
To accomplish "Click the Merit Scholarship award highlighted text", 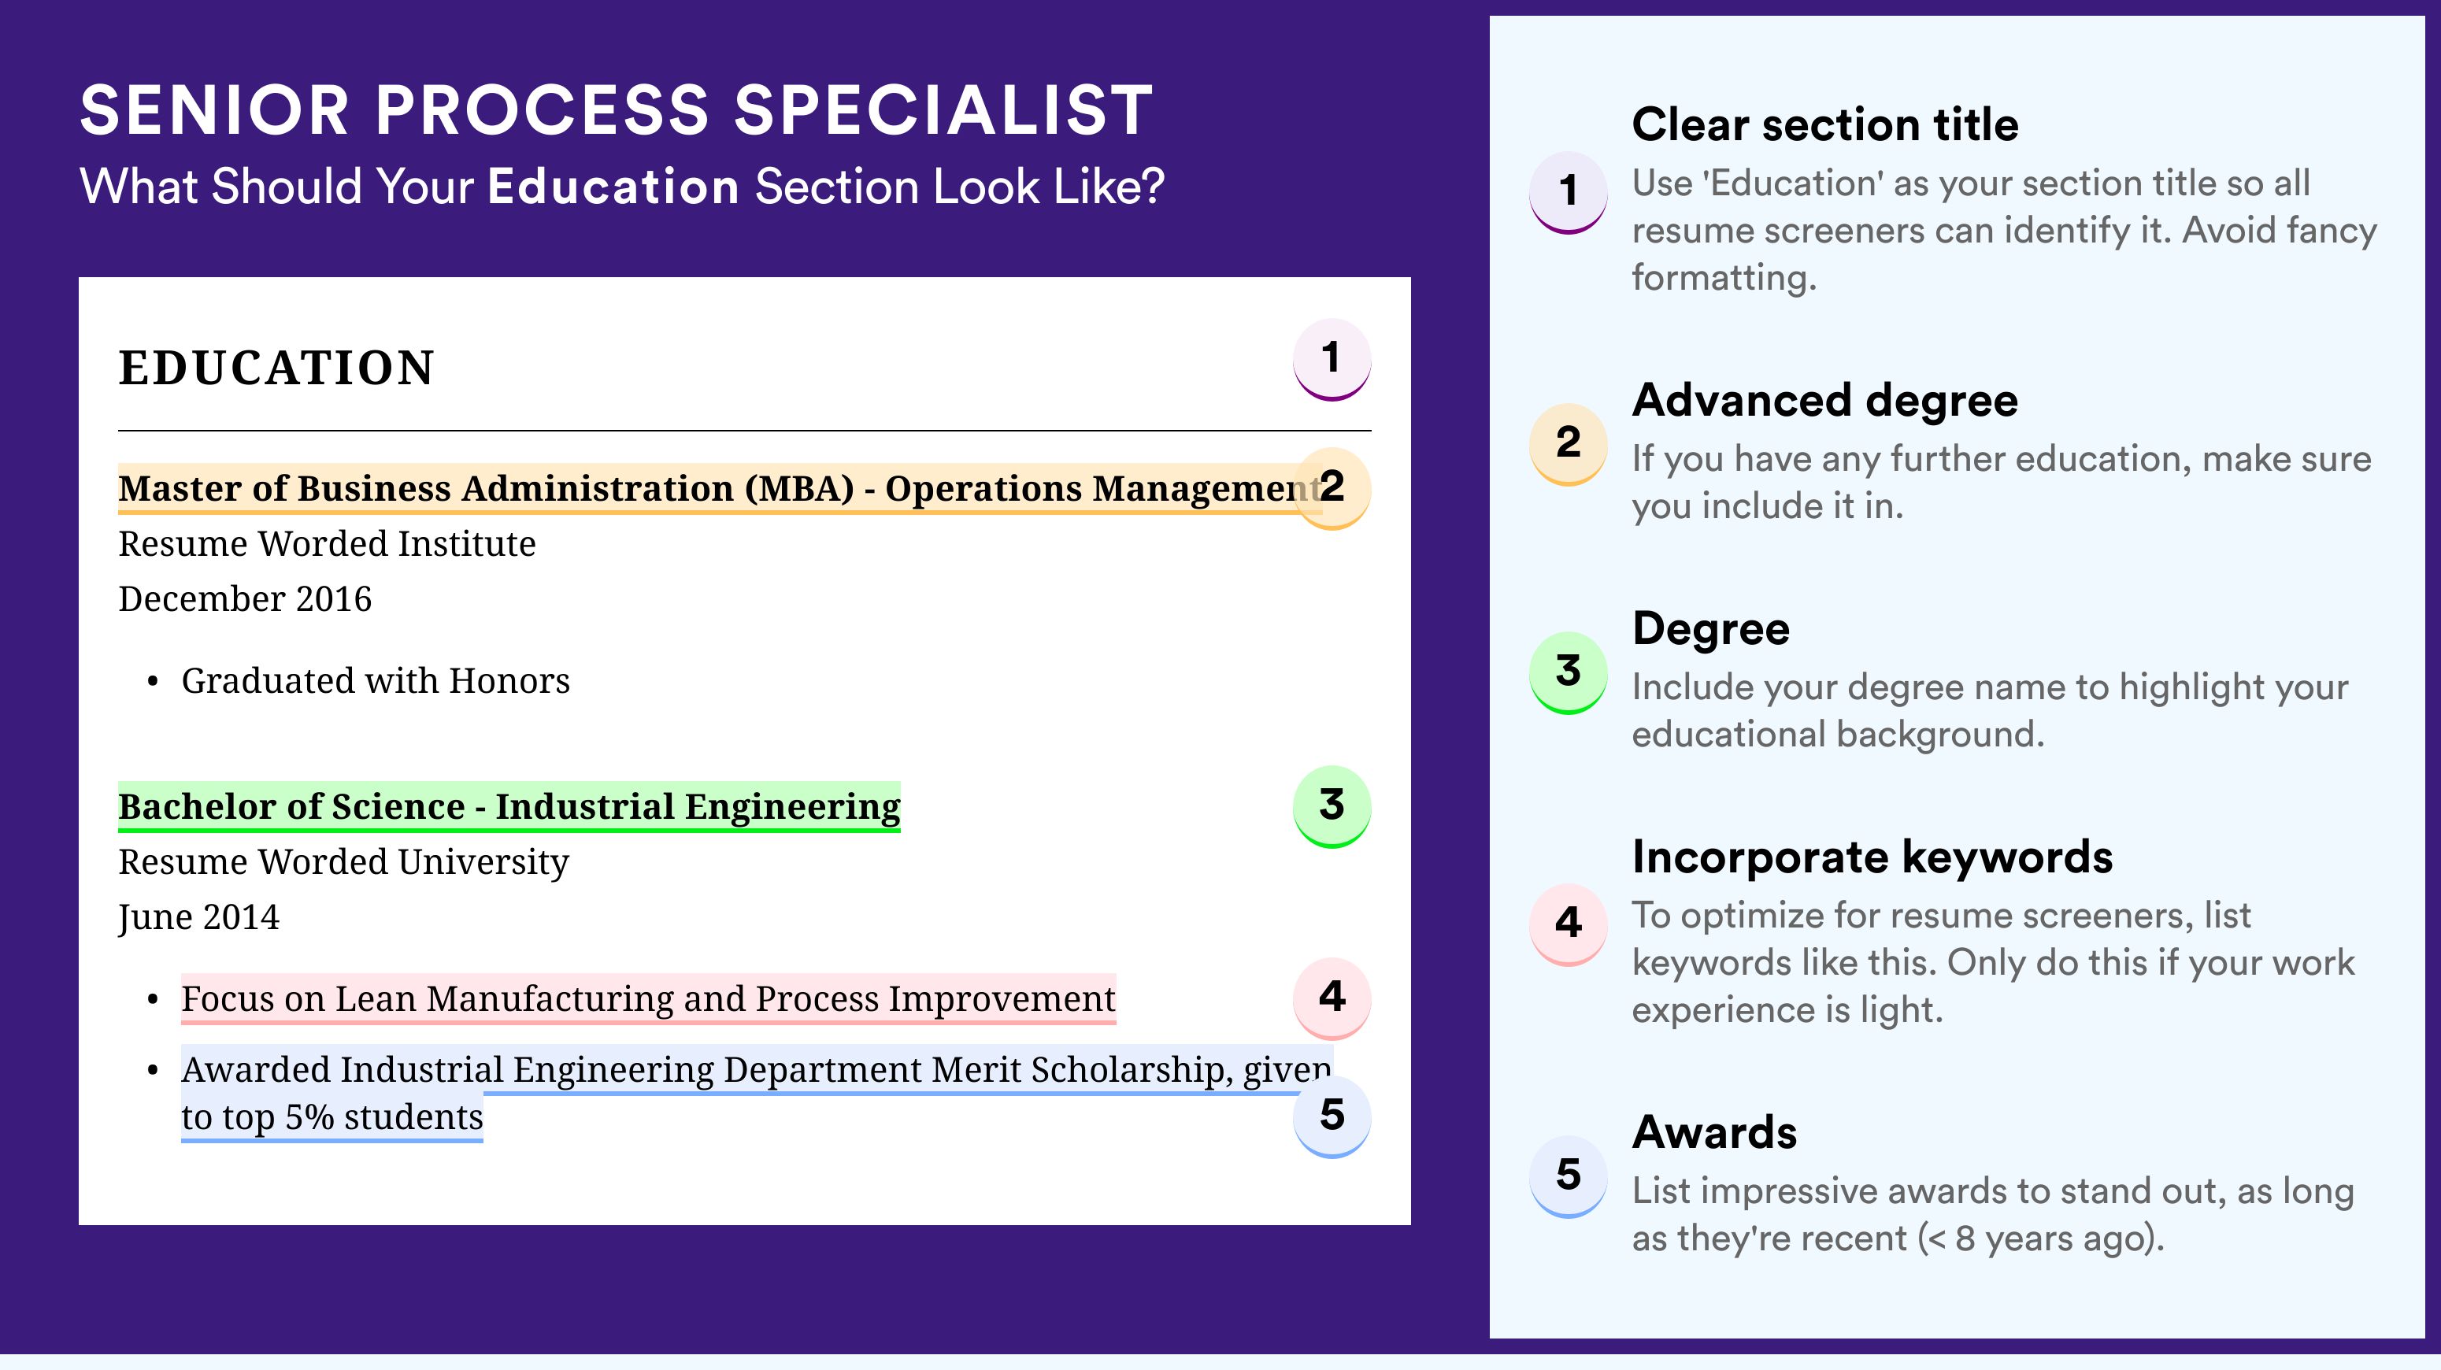I will [756, 1094].
